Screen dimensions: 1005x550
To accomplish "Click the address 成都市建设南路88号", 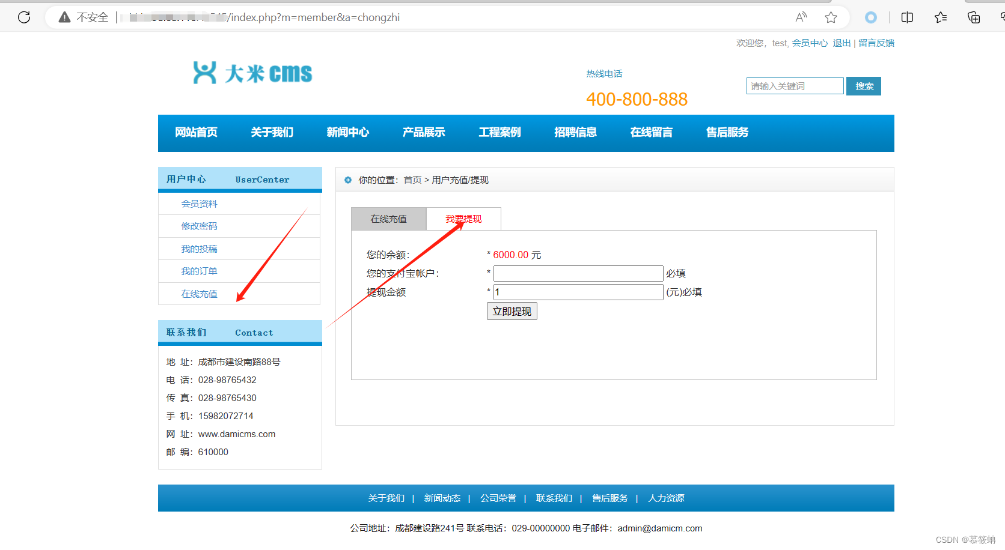I will (239, 362).
